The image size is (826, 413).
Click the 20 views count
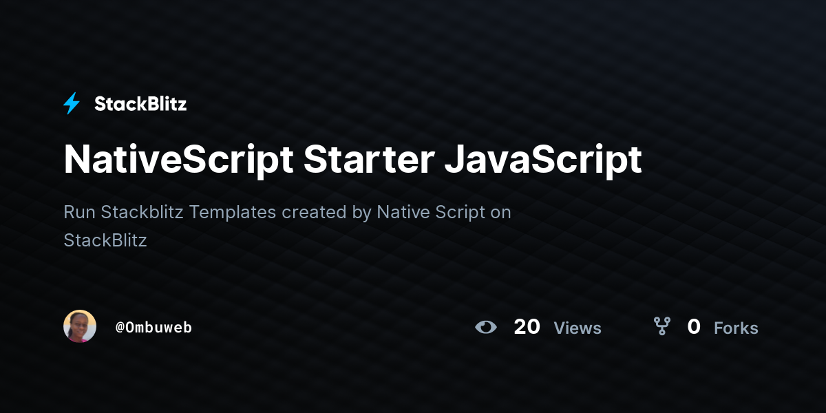coord(527,327)
